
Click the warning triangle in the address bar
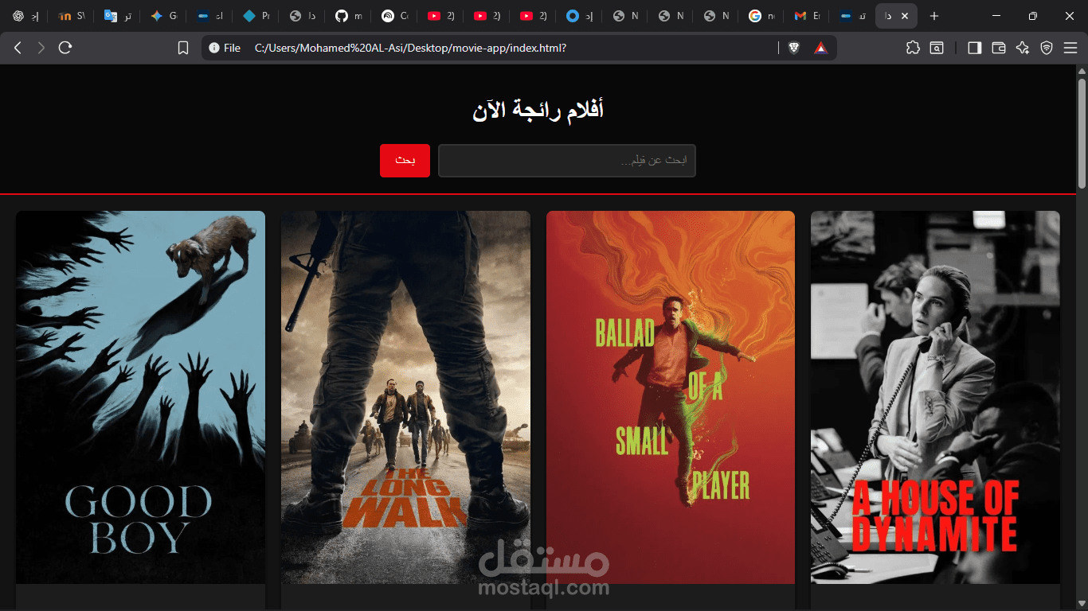click(820, 47)
